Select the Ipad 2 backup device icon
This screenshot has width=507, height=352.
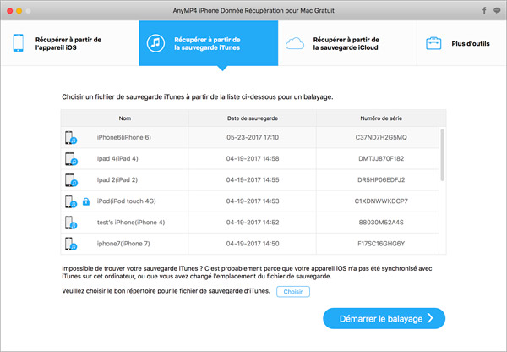71,180
